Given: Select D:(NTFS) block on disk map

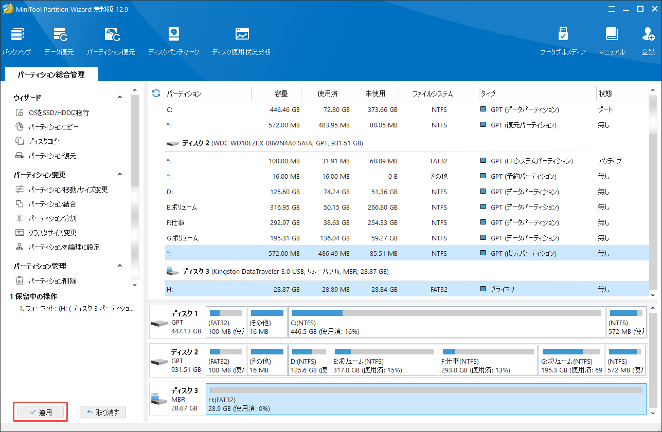Looking at the screenshot, I should coord(308,360).
